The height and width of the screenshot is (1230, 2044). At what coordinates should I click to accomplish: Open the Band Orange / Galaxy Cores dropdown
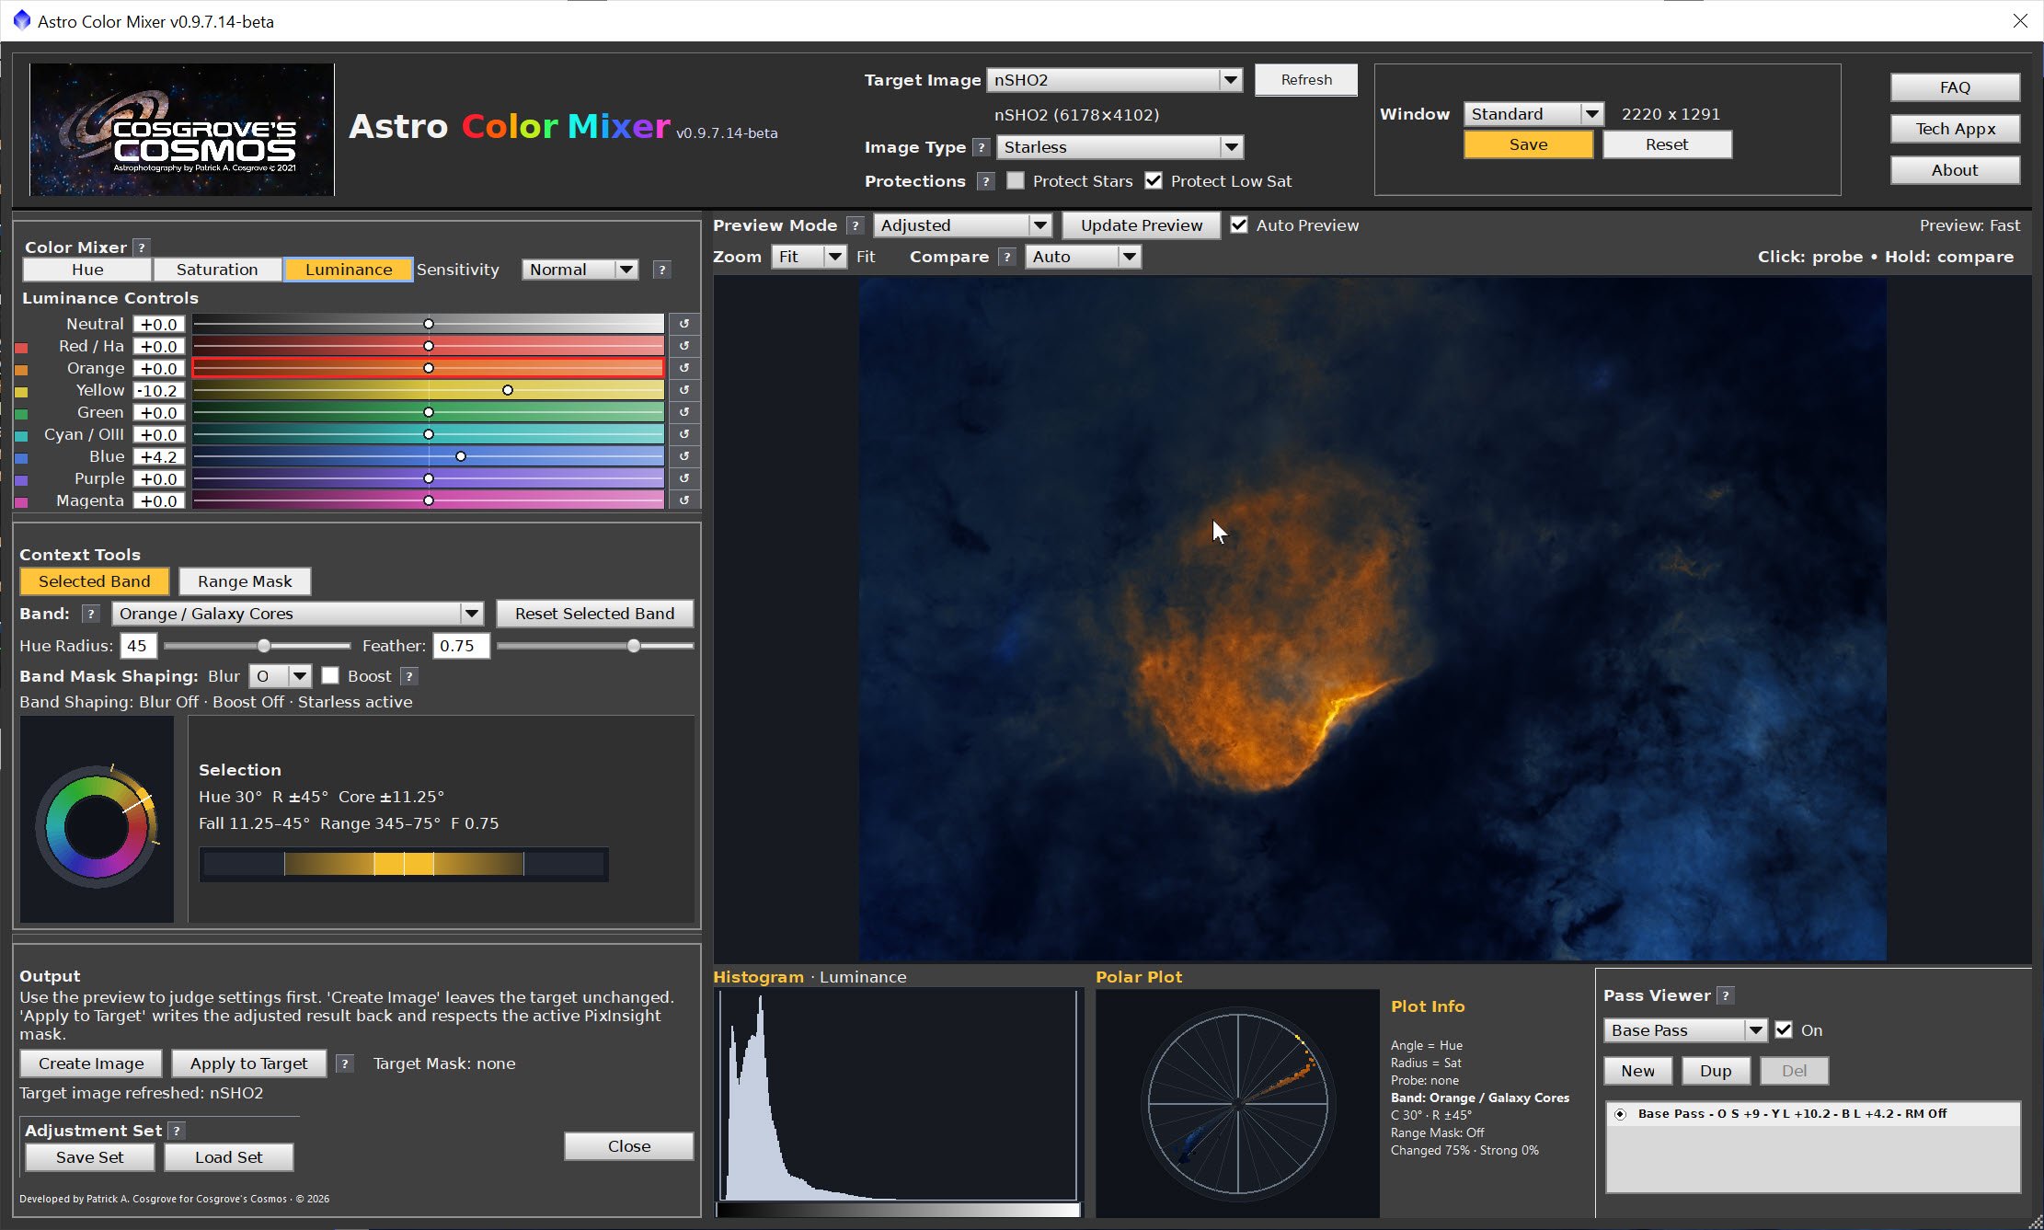297,614
